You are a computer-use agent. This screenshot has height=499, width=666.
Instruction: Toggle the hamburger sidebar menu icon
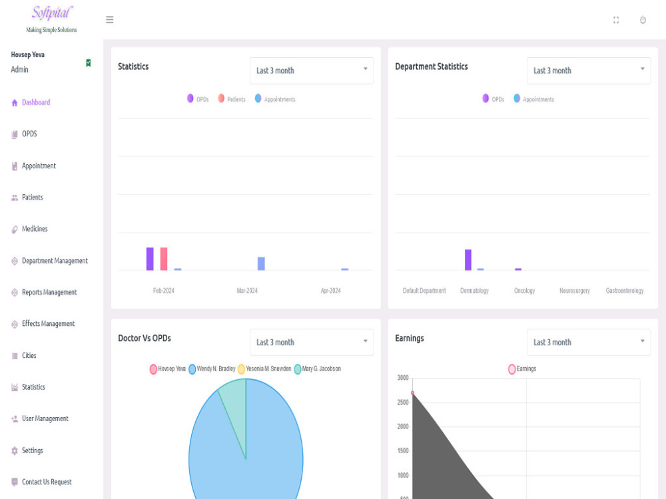[110, 19]
